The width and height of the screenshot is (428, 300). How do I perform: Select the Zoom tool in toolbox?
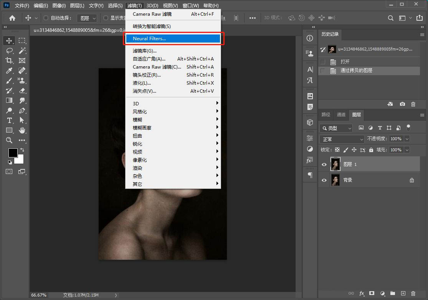[x=9, y=140]
